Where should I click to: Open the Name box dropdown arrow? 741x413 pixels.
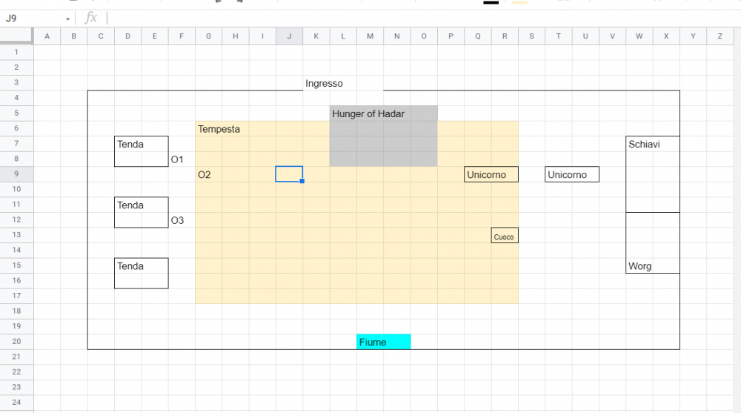[67, 19]
